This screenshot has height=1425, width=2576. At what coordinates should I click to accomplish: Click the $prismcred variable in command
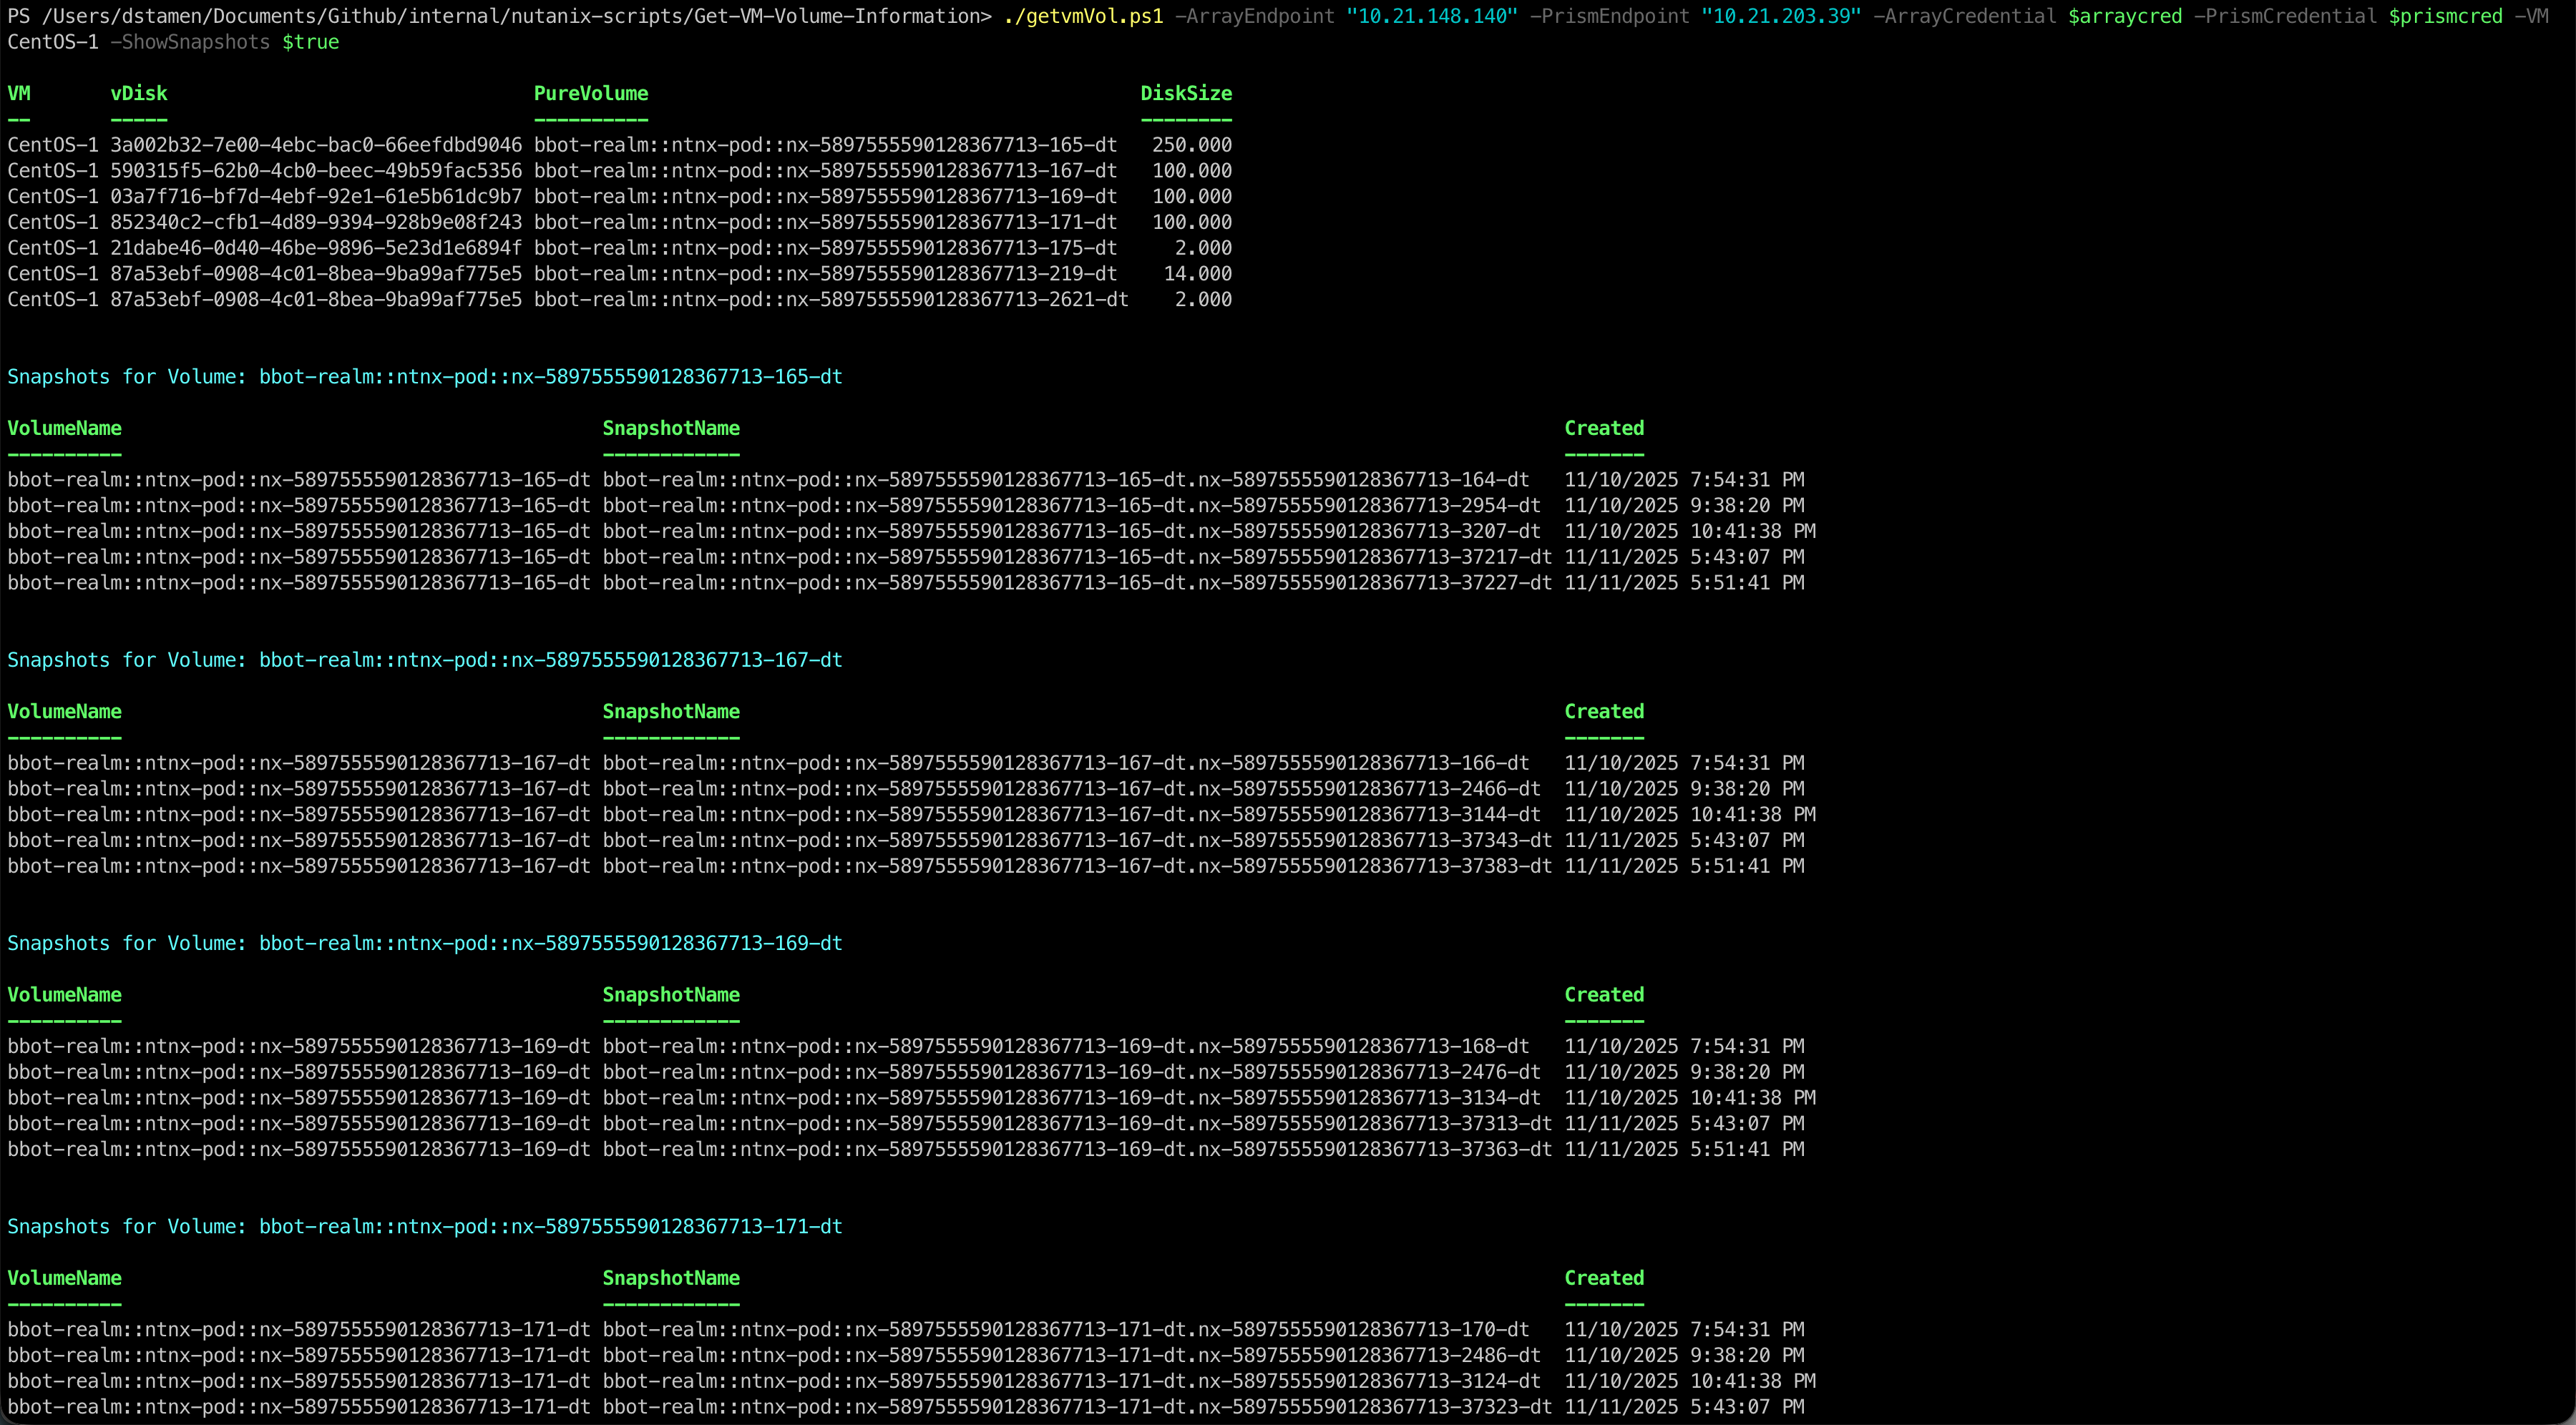tap(2445, 16)
